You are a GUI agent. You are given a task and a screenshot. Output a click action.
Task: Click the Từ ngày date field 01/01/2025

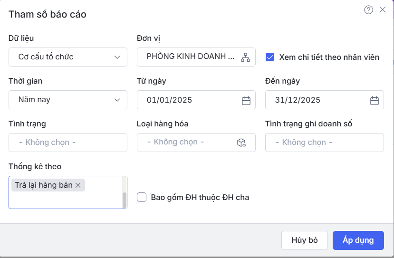(x=188, y=100)
